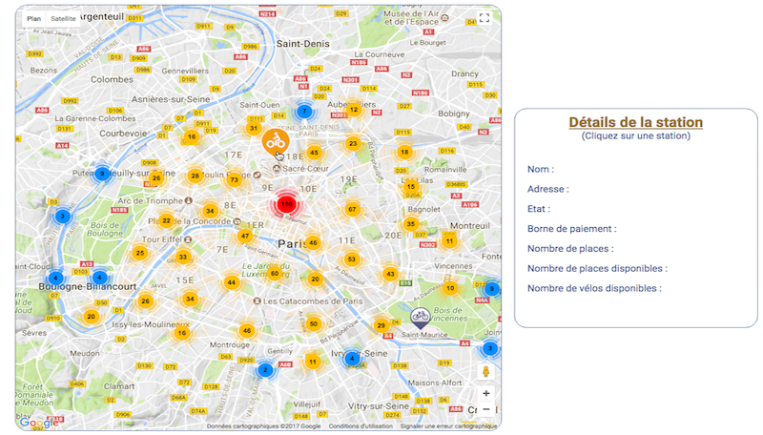
Task: Click the Détails de la station heading
Action: pyautogui.click(x=635, y=122)
